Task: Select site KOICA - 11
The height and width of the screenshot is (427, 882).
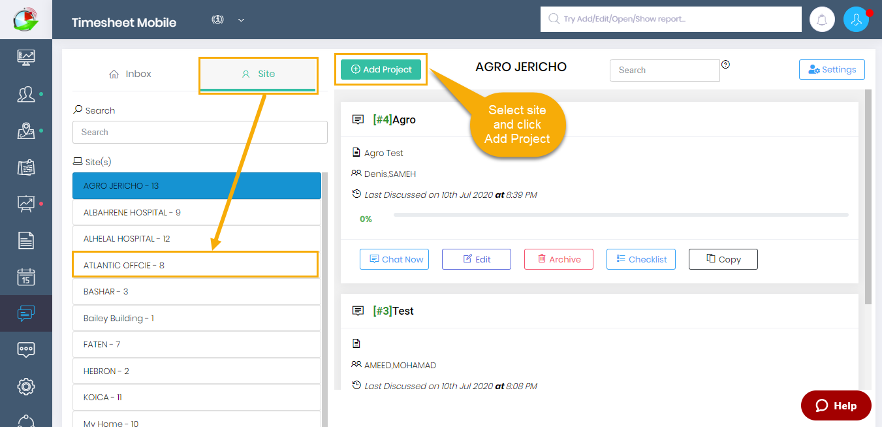Action: (x=197, y=398)
